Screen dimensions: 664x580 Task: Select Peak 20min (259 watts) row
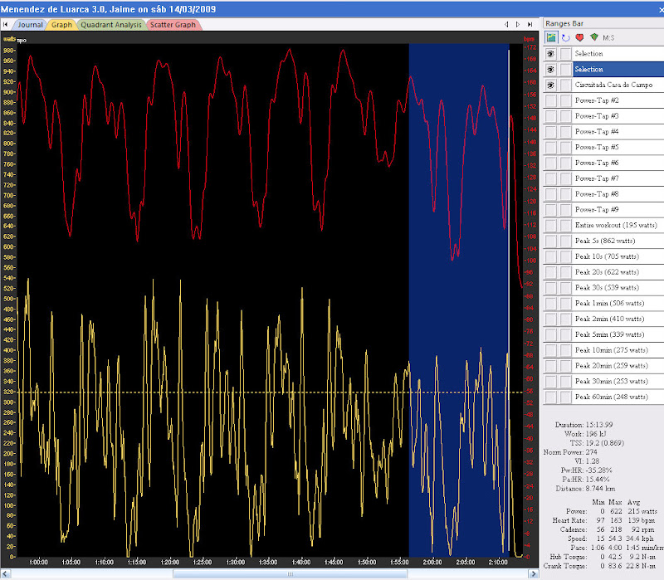coord(618,366)
